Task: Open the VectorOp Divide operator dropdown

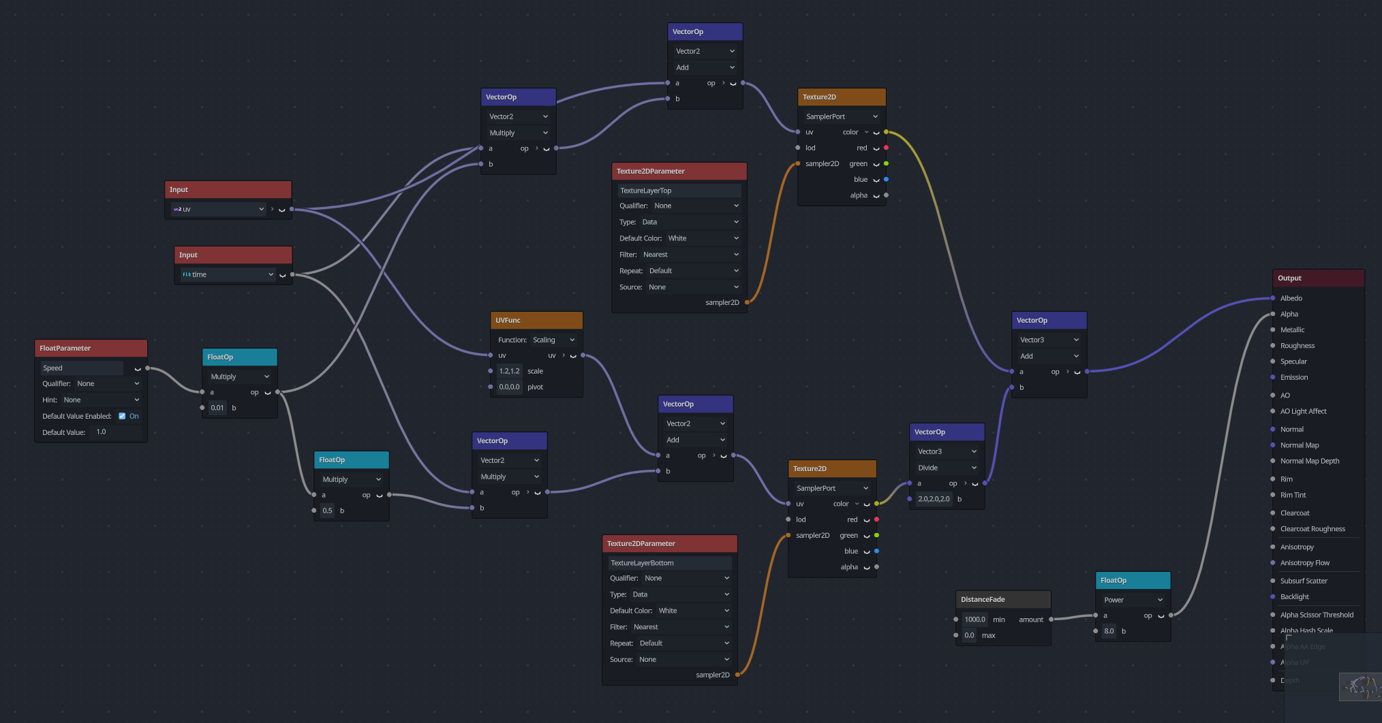Action: tap(947, 468)
